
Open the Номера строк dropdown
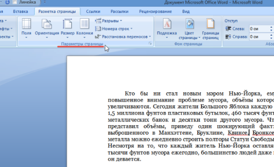(x=114, y=29)
